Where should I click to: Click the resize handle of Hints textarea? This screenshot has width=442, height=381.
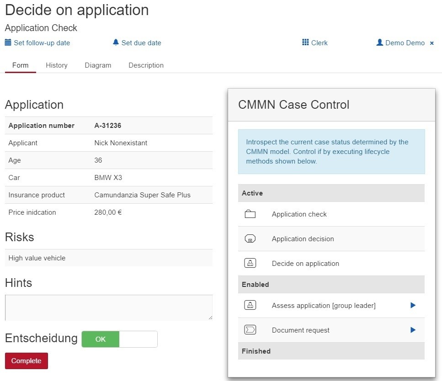(x=211, y=317)
